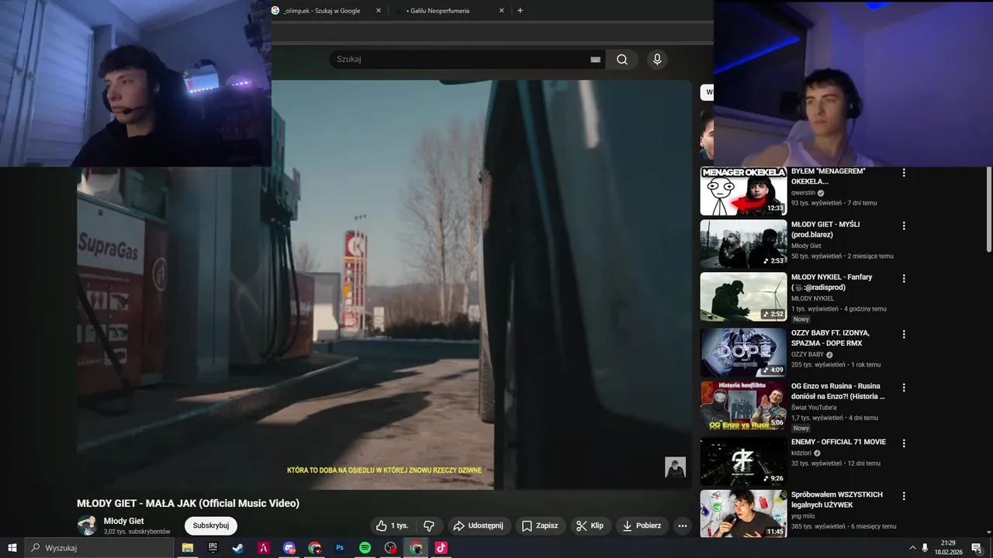Open options menu for 'ENEMY - OFFICIAL 71 MOVIE'
The height and width of the screenshot is (558, 993).
pyautogui.click(x=904, y=443)
